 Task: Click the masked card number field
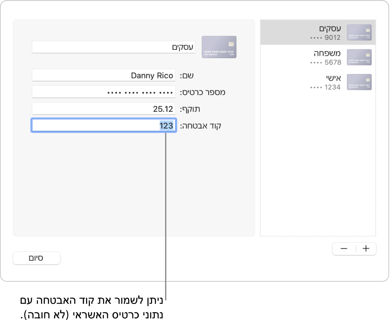[x=103, y=92]
